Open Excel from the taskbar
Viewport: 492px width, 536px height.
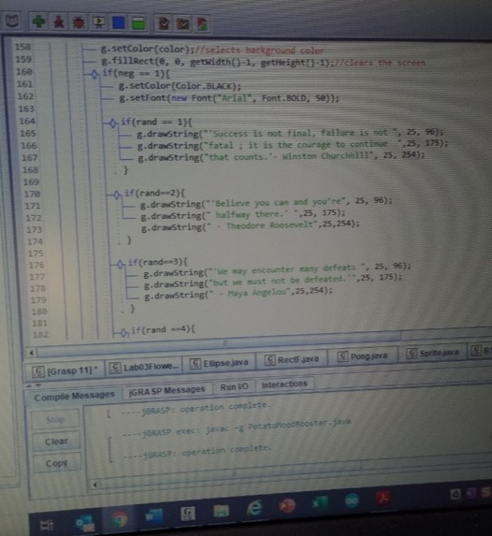[321, 503]
